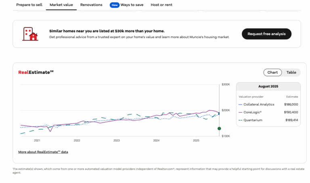Viewport: 310px width, 183px height.
Task: Open the Renovations tab
Action: click(x=91, y=5)
